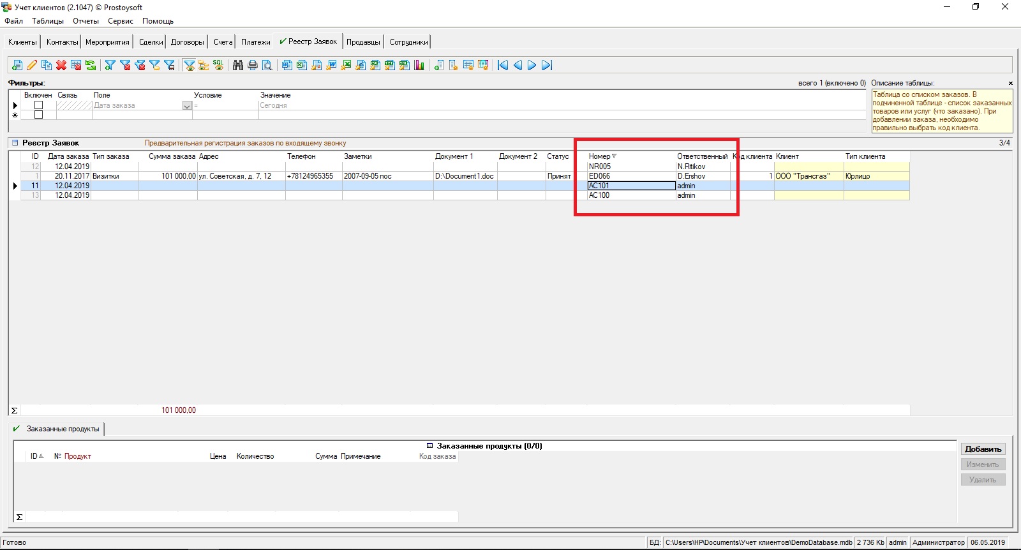Screen dimensions: 1021x550
Task: Select the Заказанные продукты sub-tab
Action: pos(63,429)
